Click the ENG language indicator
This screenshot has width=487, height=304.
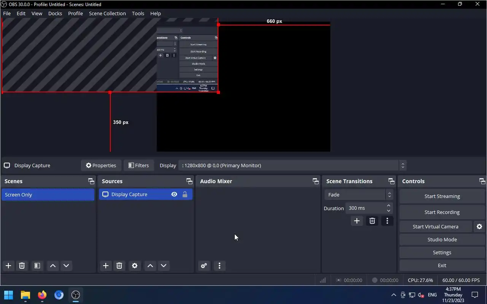(432, 295)
